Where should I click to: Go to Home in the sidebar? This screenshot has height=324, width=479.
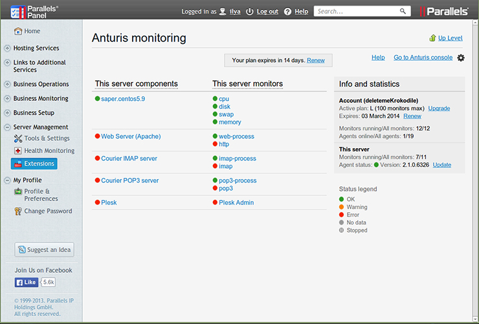(x=32, y=31)
